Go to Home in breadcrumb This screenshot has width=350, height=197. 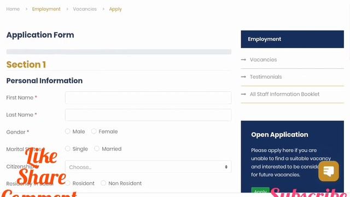13,9
